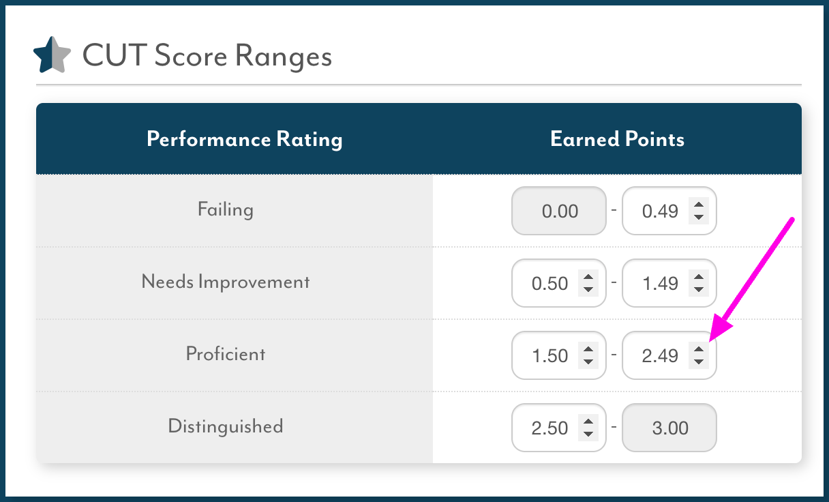829x502 pixels.
Task: Select the Proficient 1.50 input field
Action: pyautogui.click(x=559, y=355)
